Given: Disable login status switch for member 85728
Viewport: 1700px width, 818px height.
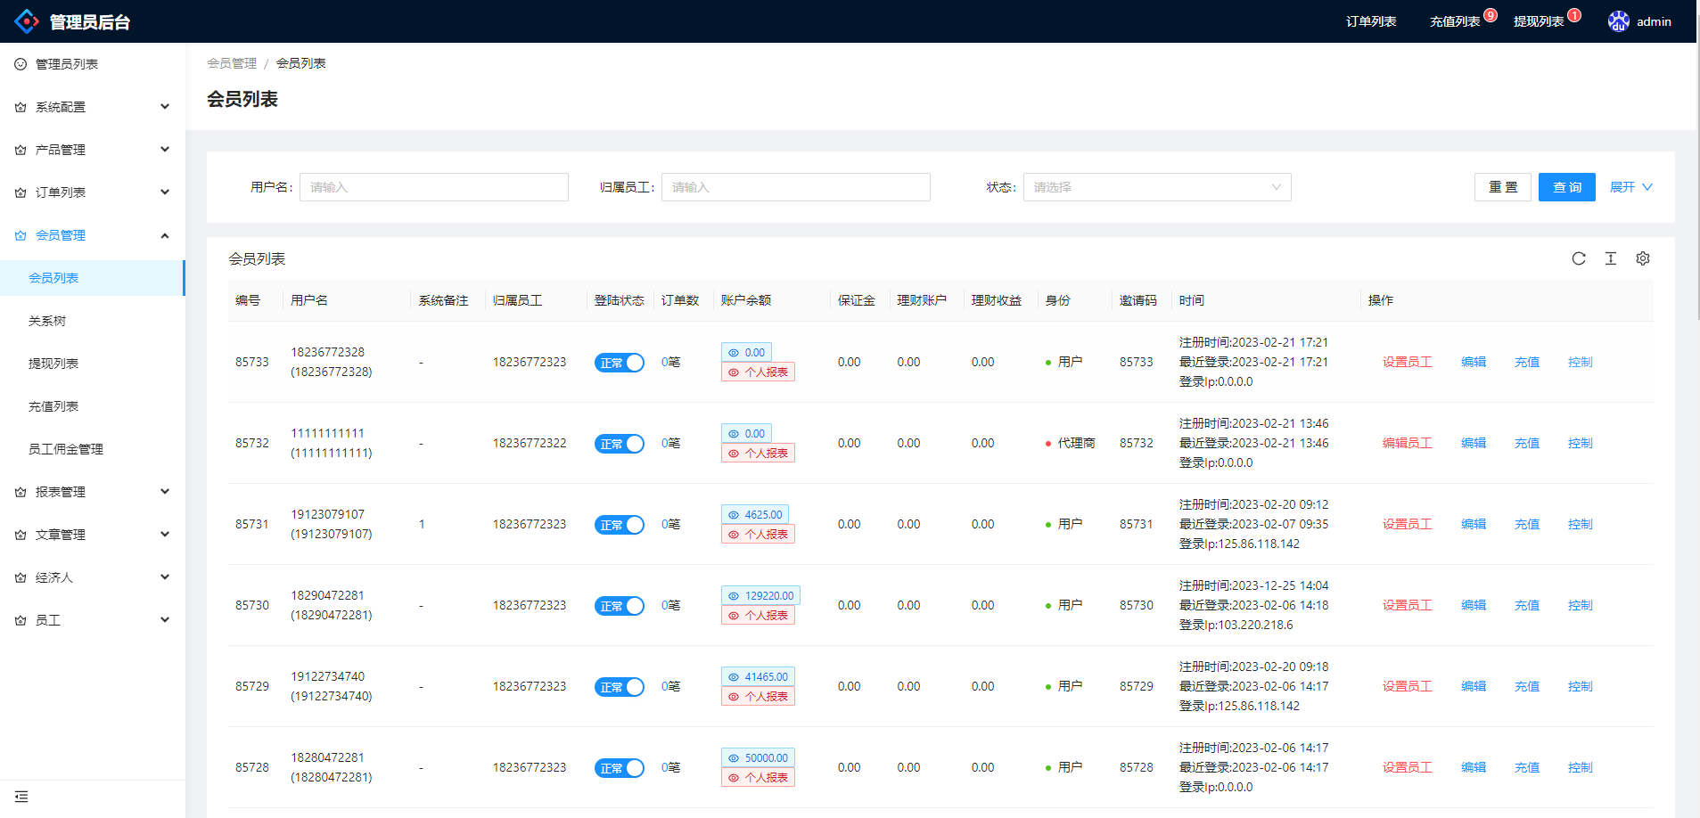Looking at the screenshot, I should [x=620, y=767].
